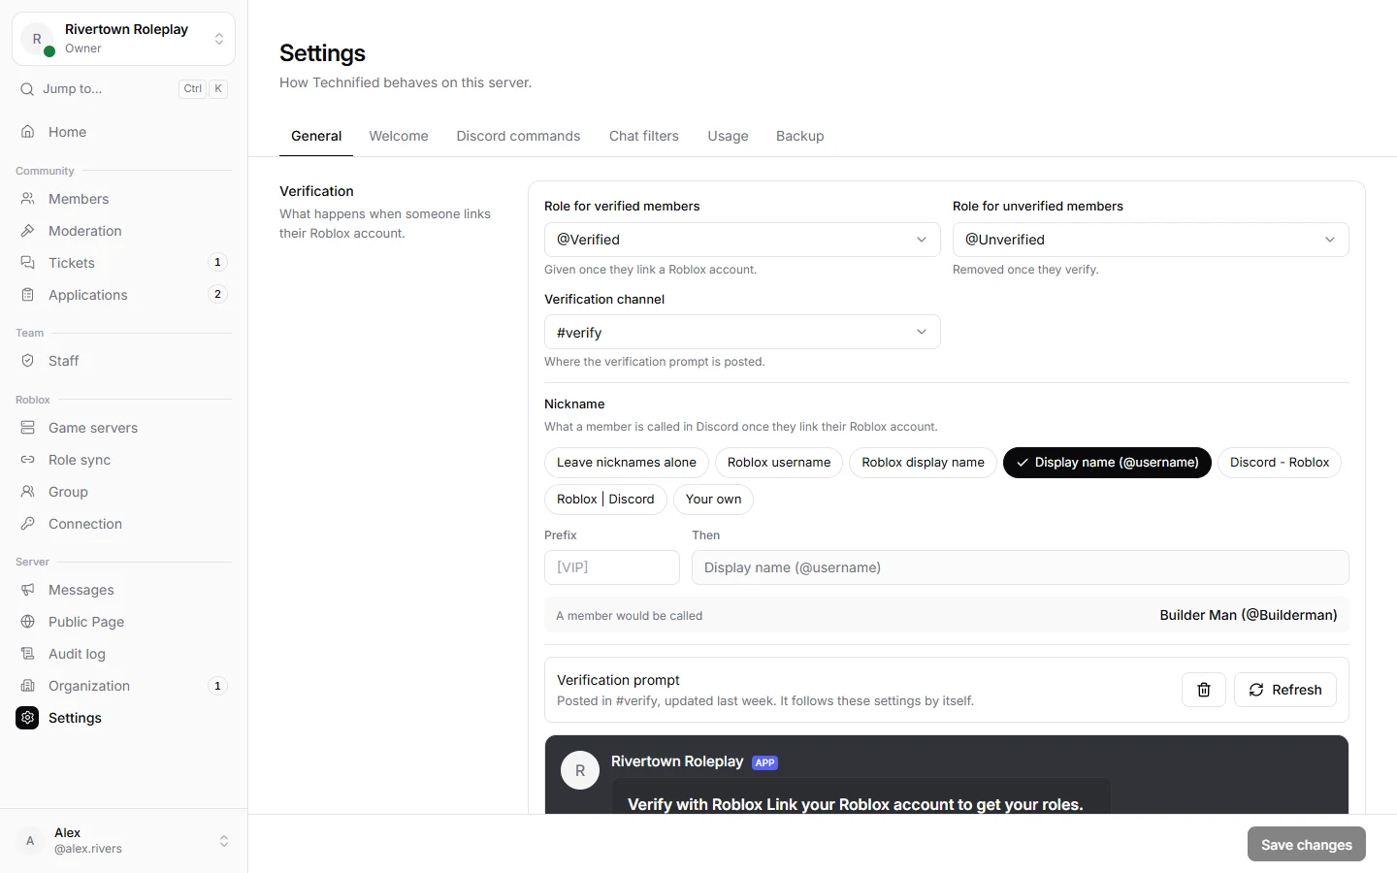Click the Game servers icon
Image resolution: width=1397 pixels, height=873 pixels.
pos(28,428)
